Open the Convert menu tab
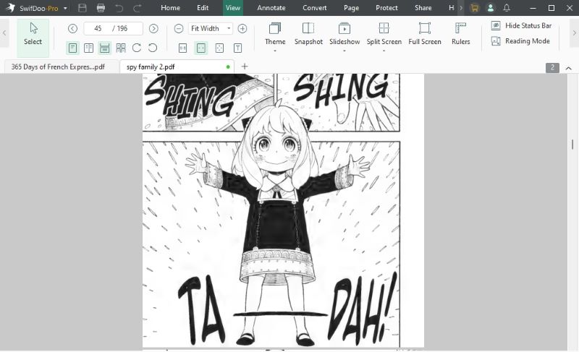The image size is (579, 352). 315,8
